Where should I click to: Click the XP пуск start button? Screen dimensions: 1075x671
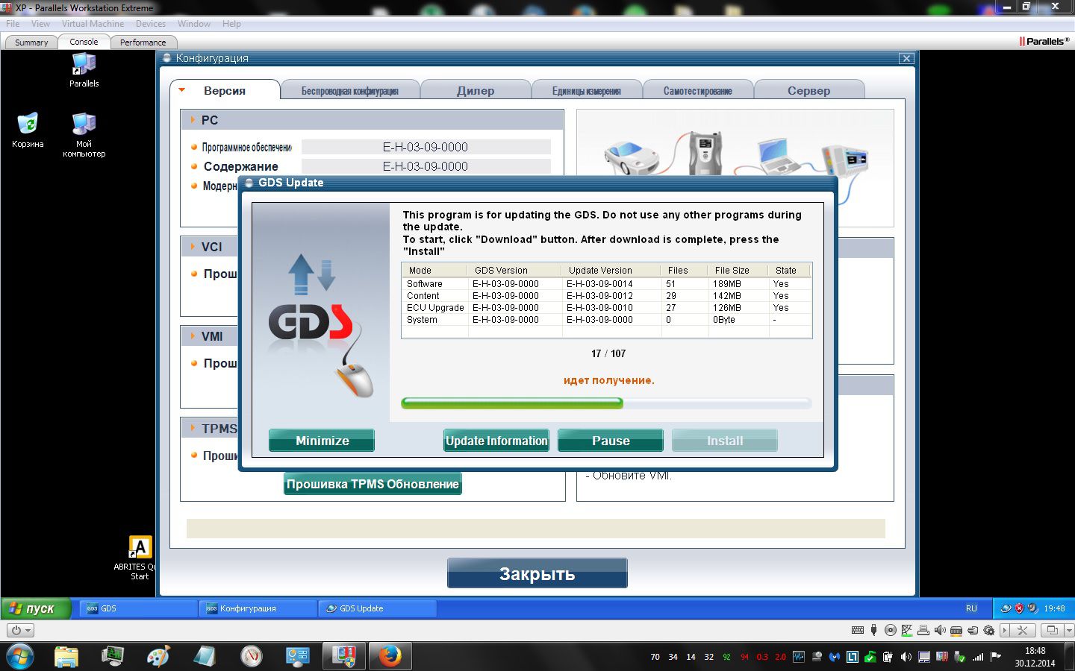35,608
